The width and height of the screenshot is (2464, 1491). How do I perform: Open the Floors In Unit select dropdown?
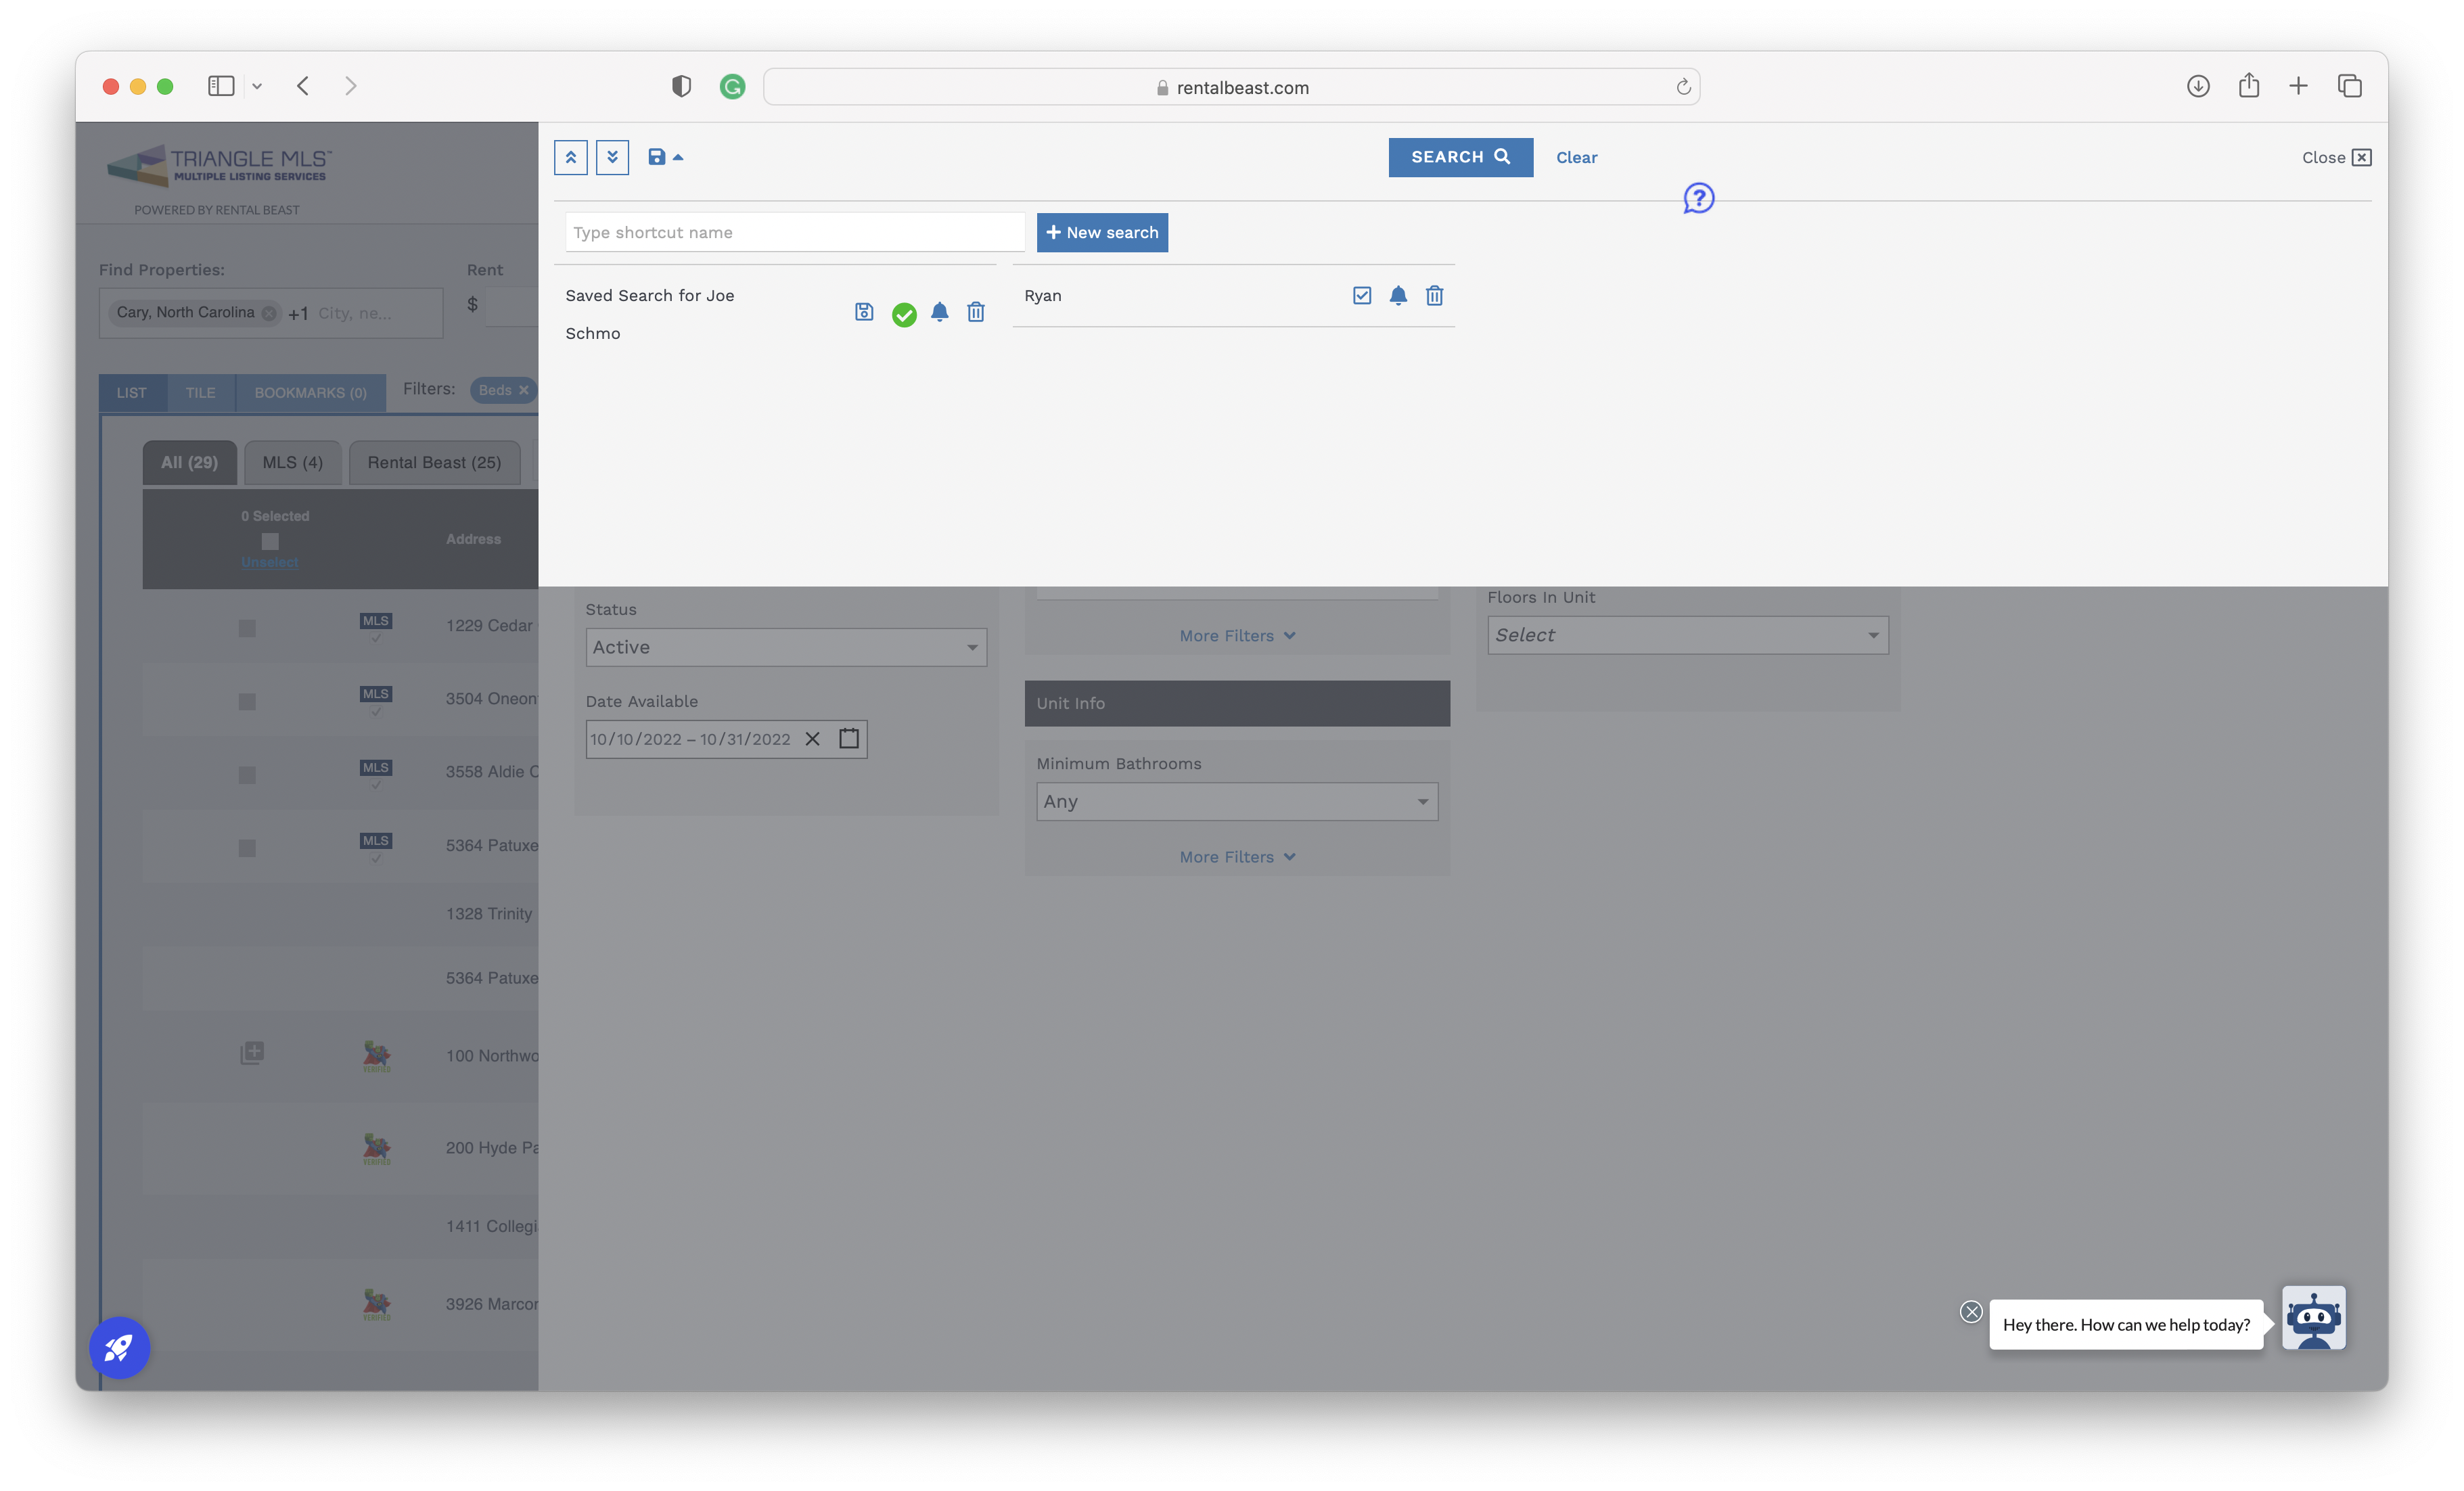pos(1688,635)
